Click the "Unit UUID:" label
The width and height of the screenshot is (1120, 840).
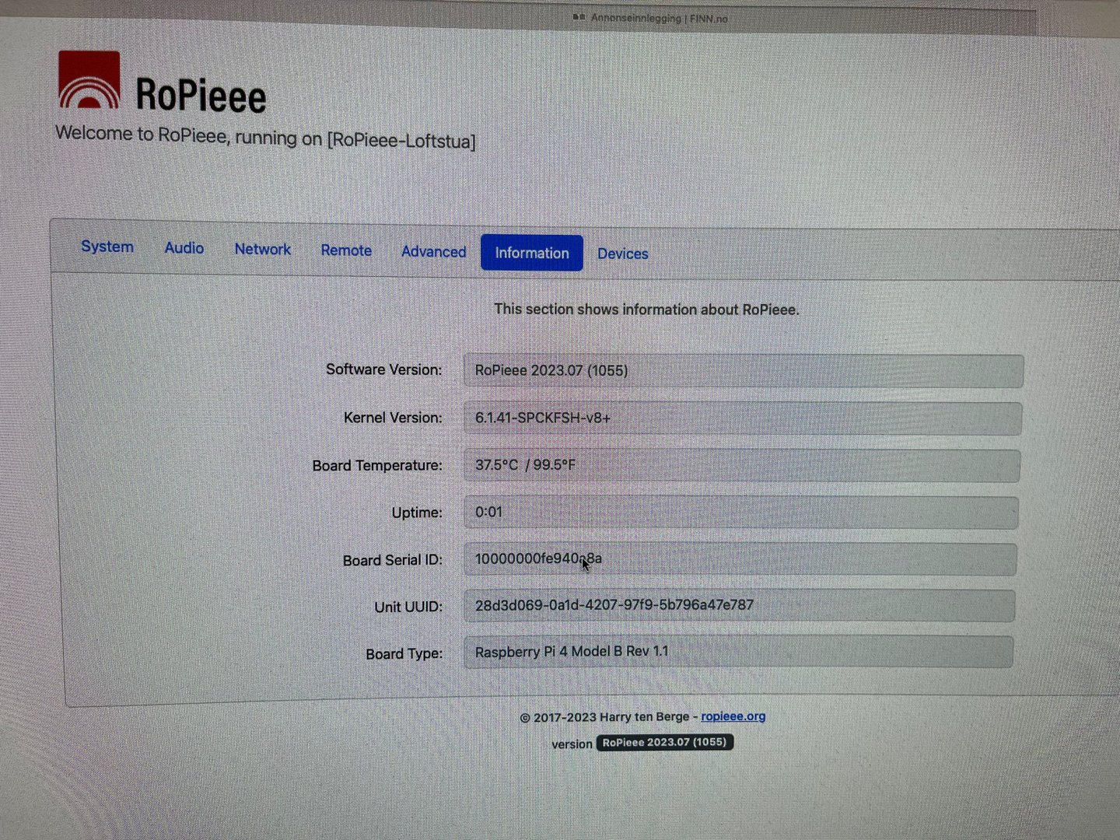pos(408,607)
